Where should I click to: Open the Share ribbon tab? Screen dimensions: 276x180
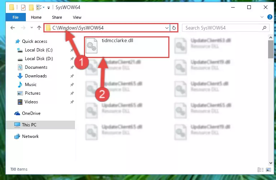click(x=57, y=17)
